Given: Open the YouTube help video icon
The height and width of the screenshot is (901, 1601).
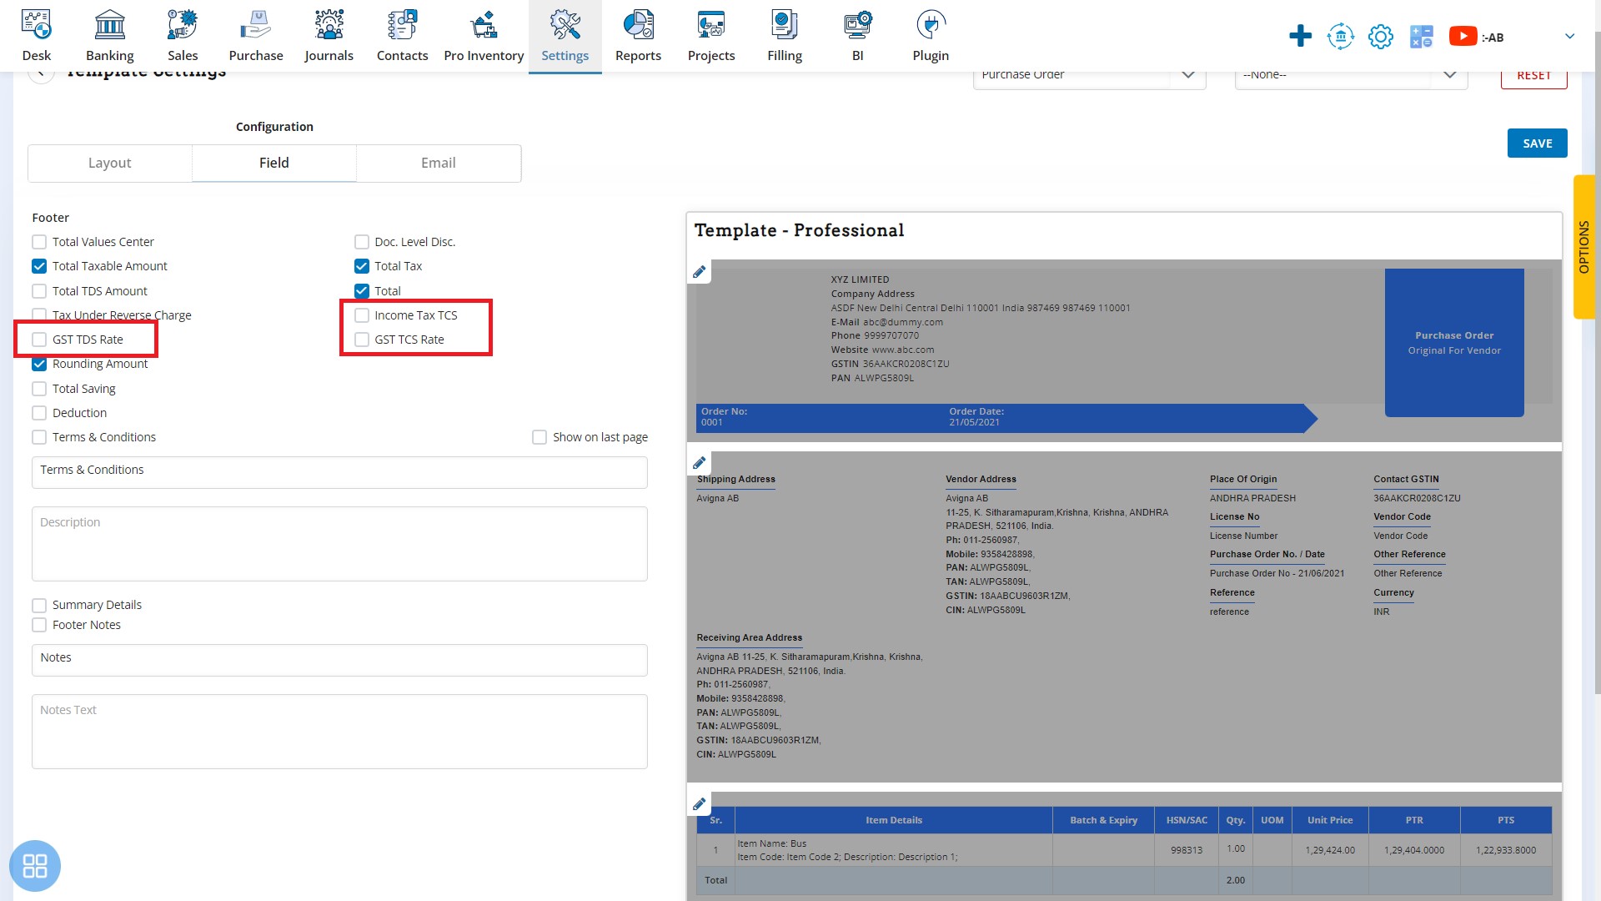Looking at the screenshot, I should pos(1463,37).
